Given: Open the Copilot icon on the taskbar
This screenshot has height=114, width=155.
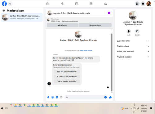Looking at the screenshot, I should 11,105.
